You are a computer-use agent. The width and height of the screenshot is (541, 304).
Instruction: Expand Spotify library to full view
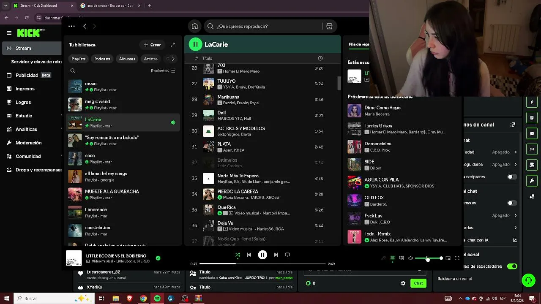coord(173,45)
